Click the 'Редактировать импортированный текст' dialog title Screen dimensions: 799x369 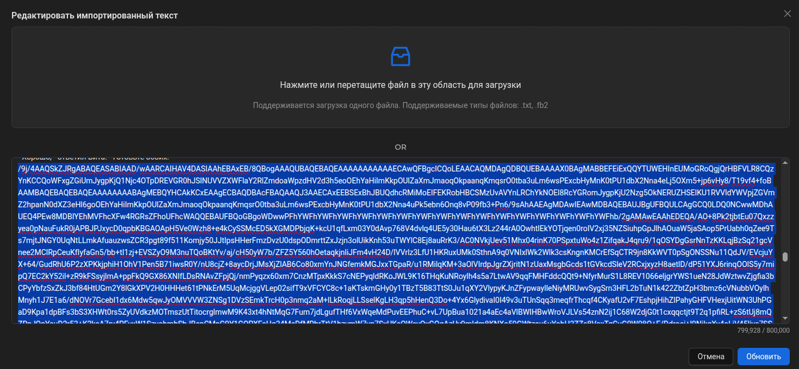95,15
